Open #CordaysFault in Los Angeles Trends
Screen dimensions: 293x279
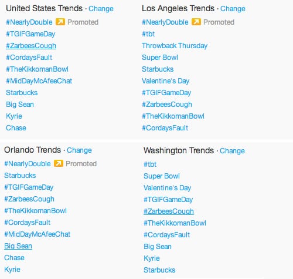[165, 128]
